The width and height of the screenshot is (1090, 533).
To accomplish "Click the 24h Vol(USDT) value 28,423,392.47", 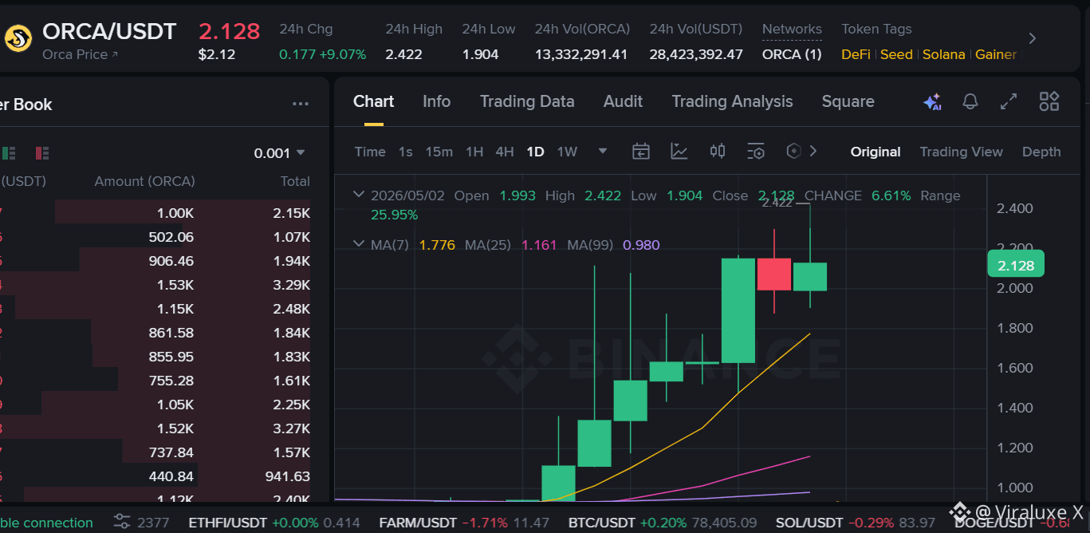I will (x=696, y=54).
